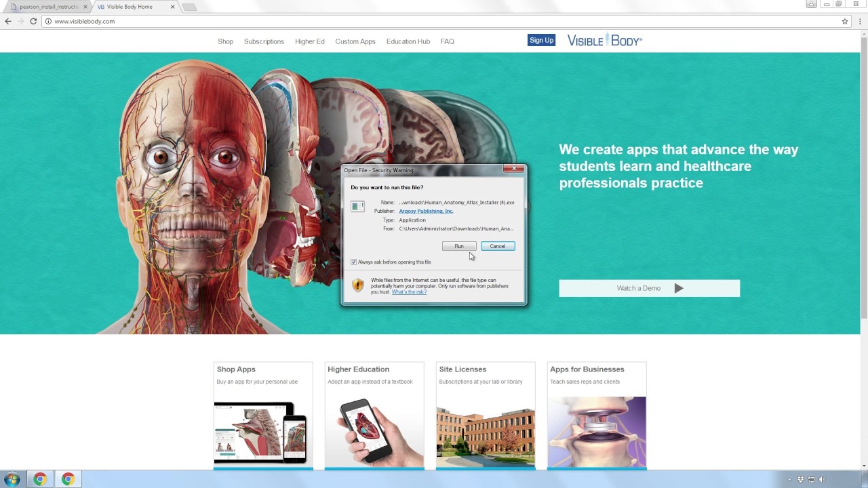Close the pearson_install_instructions tab
868x488 pixels.
pyautogui.click(x=85, y=7)
